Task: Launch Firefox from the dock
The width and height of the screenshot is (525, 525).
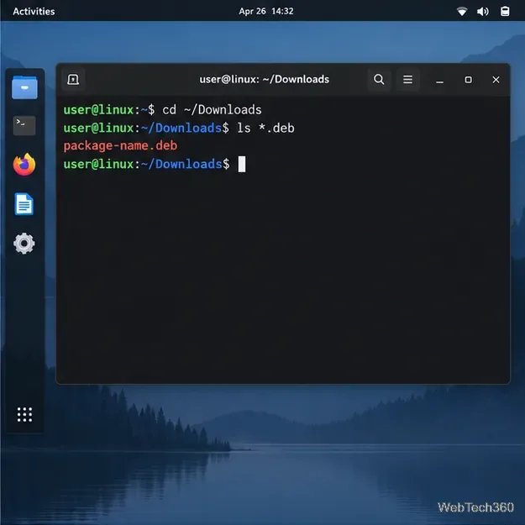Action: click(x=24, y=164)
